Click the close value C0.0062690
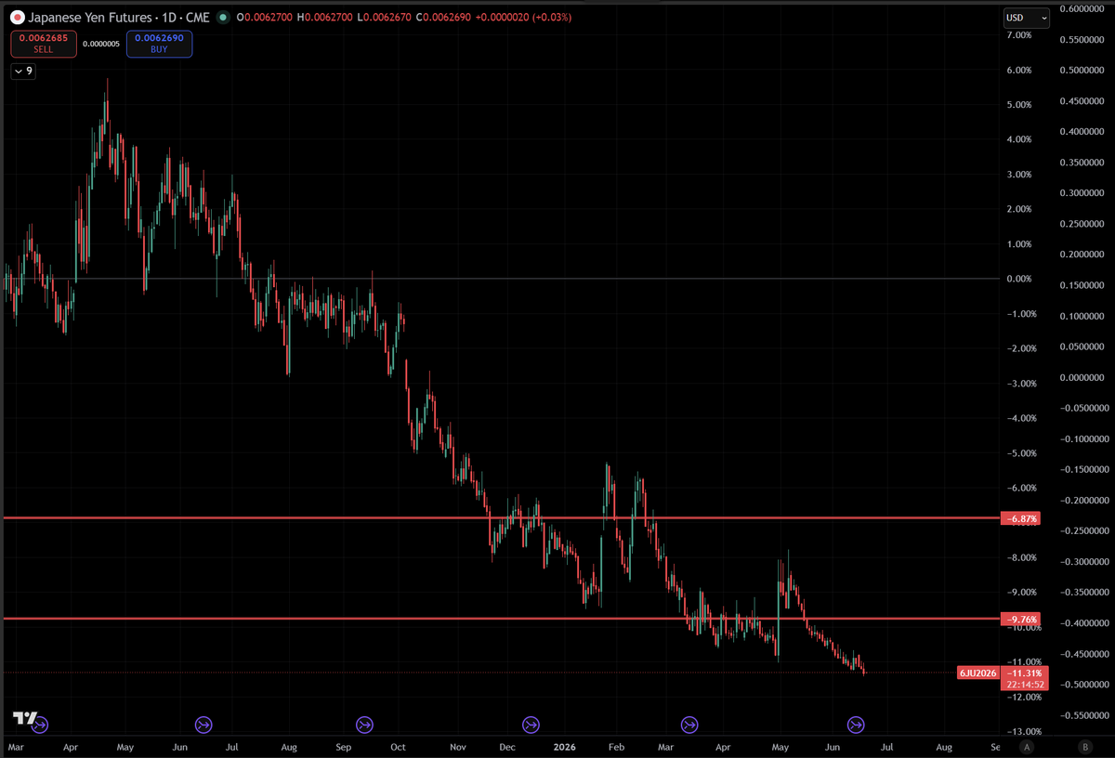This screenshot has height=758, width=1115. tap(443, 18)
